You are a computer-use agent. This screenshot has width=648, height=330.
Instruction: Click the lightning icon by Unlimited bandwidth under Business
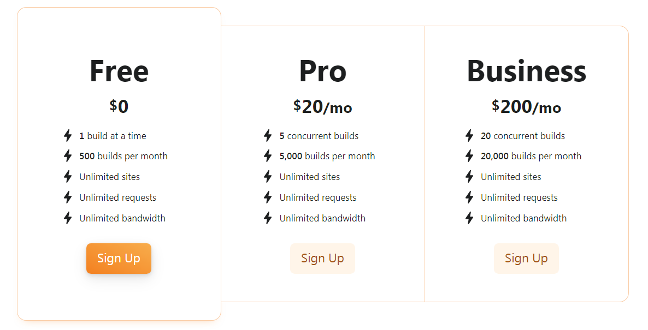coord(469,218)
